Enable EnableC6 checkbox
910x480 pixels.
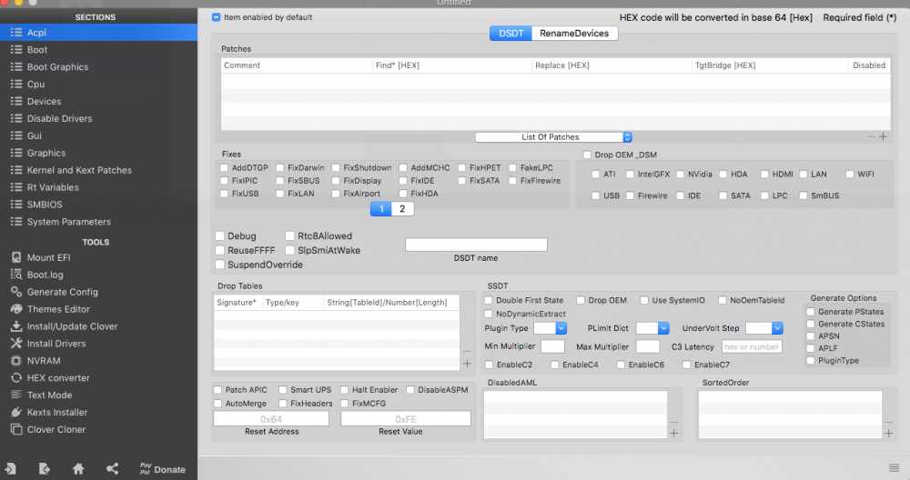(621, 365)
